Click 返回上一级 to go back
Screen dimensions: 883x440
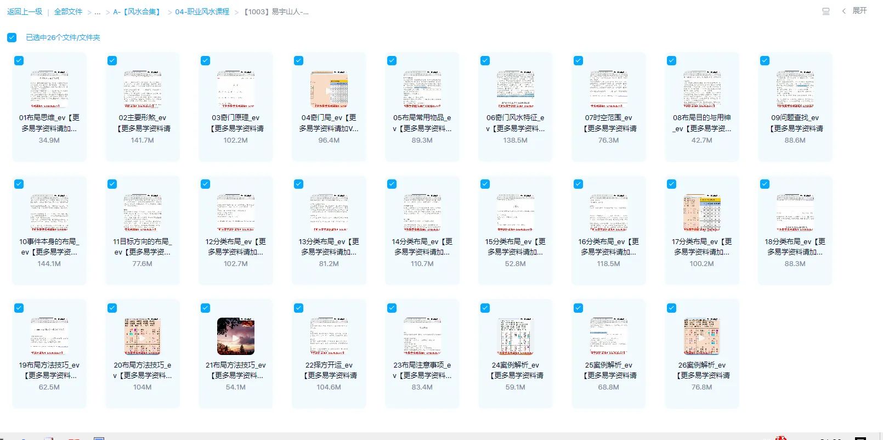click(25, 12)
